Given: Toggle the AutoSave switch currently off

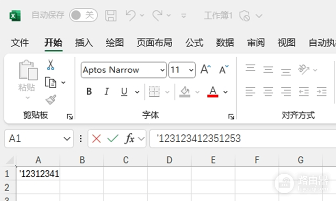Looking at the screenshot, I should tap(83, 15).
